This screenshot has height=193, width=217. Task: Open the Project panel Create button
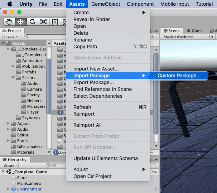(x=10, y=37)
